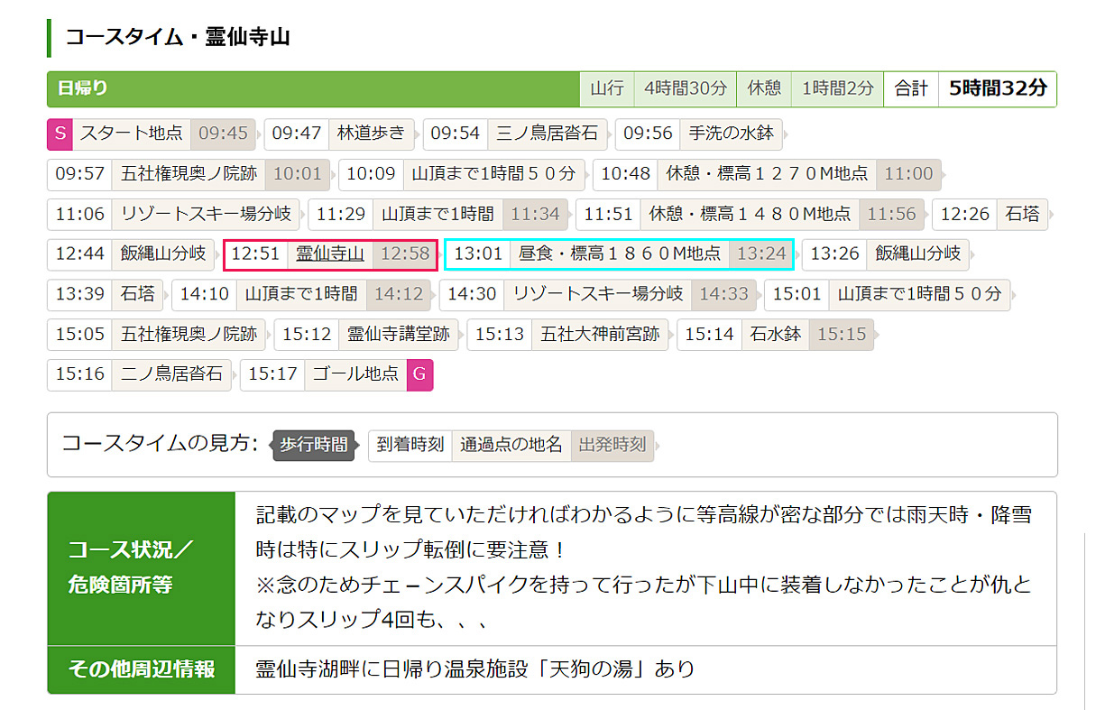Click the pink S start badge
The height and width of the screenshot is (710, 1105).
coord(60,134)
